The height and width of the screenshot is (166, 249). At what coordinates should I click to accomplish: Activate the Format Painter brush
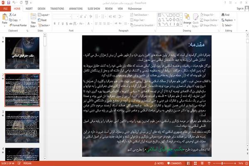[18, 25]
